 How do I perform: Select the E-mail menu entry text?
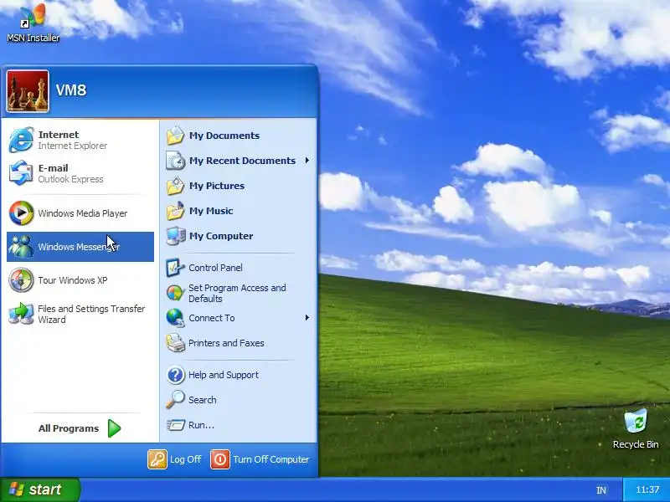point(53,168)
